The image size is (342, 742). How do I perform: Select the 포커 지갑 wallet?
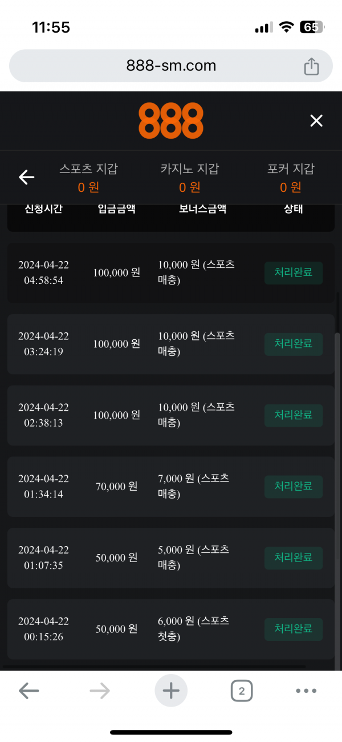pyautogui.click(x=291, y=178)
